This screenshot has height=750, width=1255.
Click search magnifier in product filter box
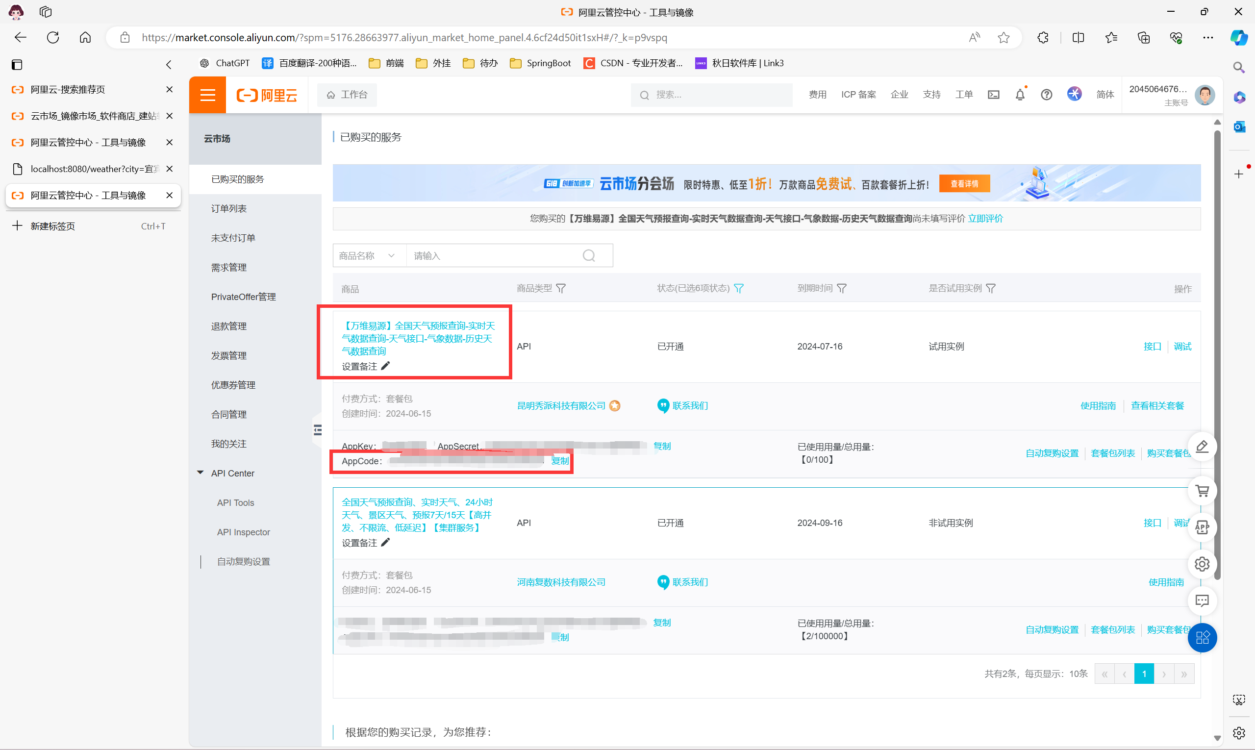pyautogui.click(x=589, y=256)
